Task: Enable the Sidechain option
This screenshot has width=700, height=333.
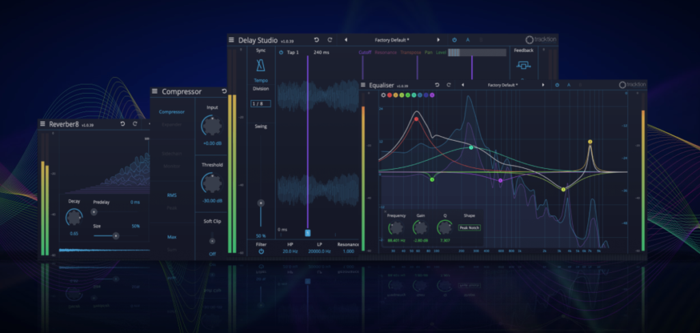Action: tap(172, 154)
